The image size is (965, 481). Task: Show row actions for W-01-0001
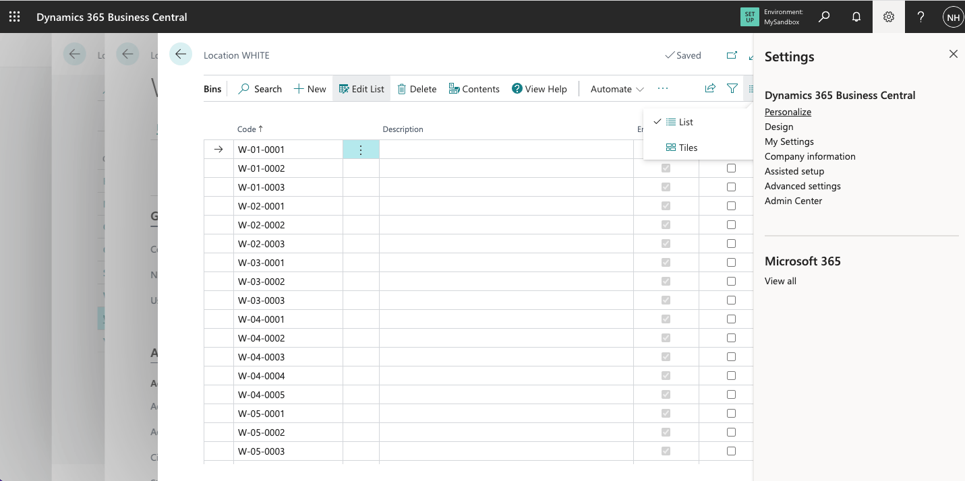pos(361,150)
